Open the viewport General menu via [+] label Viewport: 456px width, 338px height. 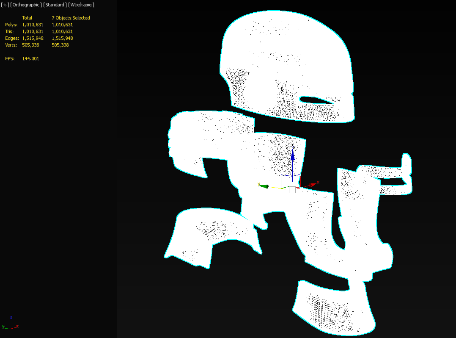(4, 5)
